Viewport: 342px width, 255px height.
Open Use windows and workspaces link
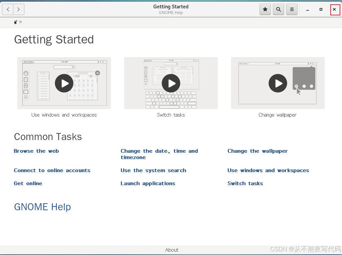coord(268,170)
